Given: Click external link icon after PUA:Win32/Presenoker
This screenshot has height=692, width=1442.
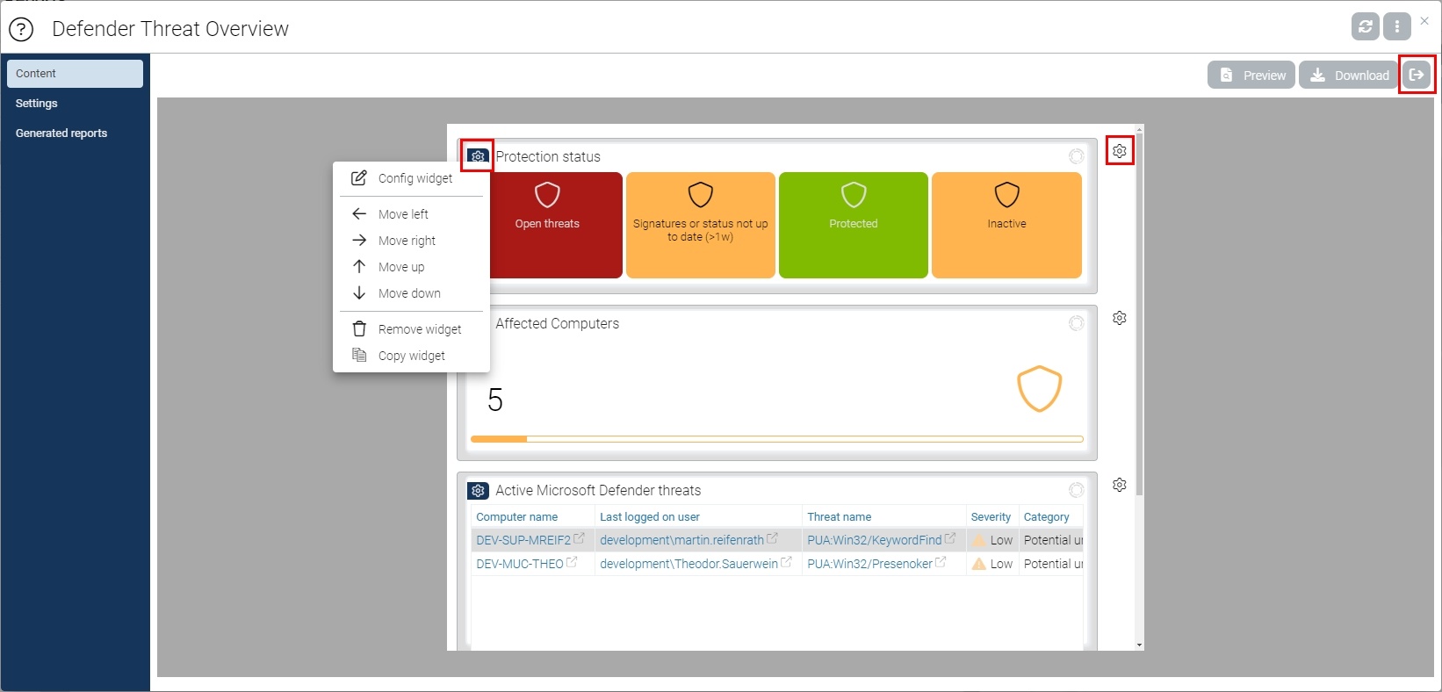Looking at the screenshot, I should 941,562.
